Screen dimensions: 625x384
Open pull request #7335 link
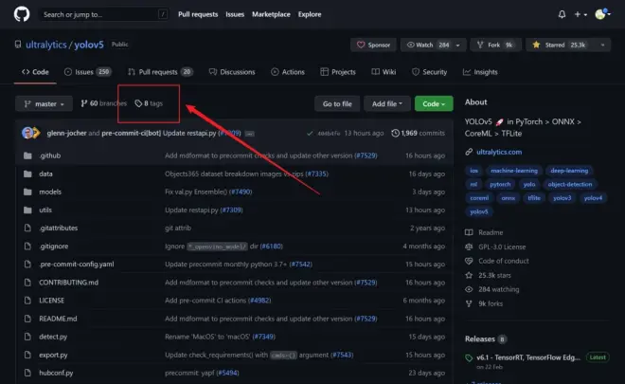(317, 174)
